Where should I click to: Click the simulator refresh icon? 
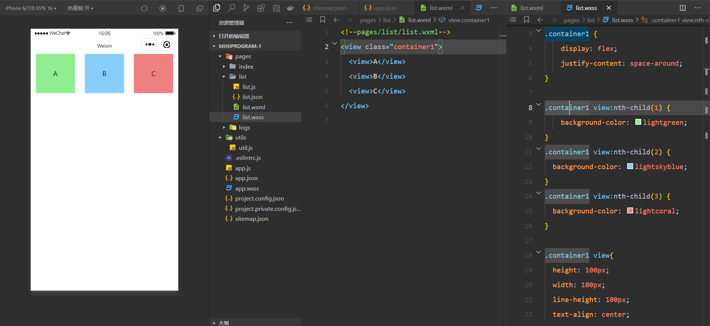coord(144,8)
